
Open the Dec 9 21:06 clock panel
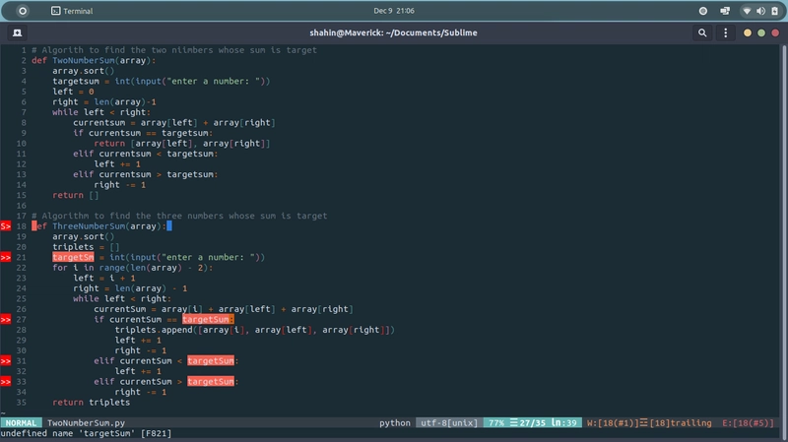click(394, 11)
